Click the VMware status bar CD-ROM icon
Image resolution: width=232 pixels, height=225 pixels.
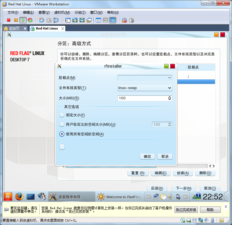click(x=183, y=220)
